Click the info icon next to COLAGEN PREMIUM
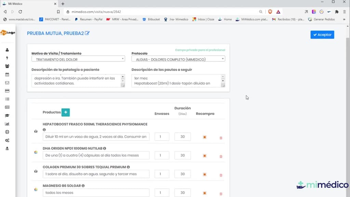The height and width of the screenshot is (197, 350). tap(128, 167)
